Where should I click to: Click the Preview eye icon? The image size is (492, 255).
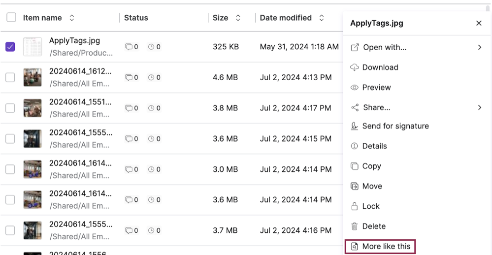[x=354, y=88]
